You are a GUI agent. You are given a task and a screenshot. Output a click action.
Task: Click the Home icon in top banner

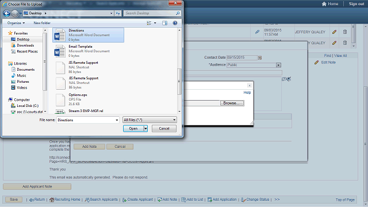pyautogui.click(x=324, y=4)
